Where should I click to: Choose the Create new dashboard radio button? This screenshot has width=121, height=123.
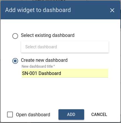[x=15, y=61]
